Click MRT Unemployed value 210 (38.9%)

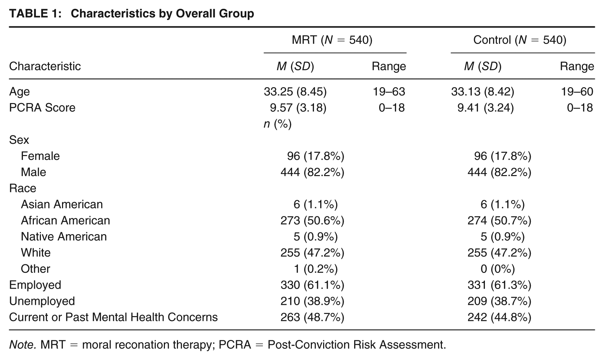[x=312, y=301]
